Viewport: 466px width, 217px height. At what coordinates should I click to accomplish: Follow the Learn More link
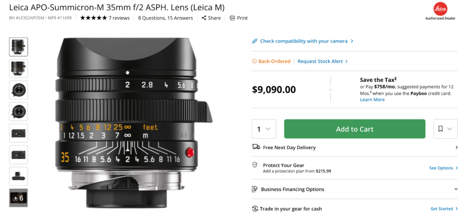[372, 100]
